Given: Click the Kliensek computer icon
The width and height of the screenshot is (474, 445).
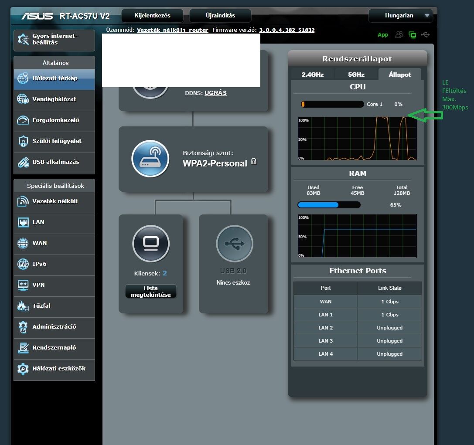Looking at the screenshot, I should pos(151,244).
